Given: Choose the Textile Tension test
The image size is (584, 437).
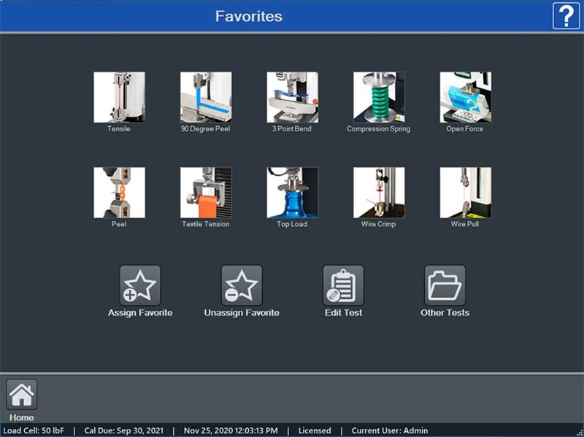Looking at the screenshot, I should tap(206, 193).
